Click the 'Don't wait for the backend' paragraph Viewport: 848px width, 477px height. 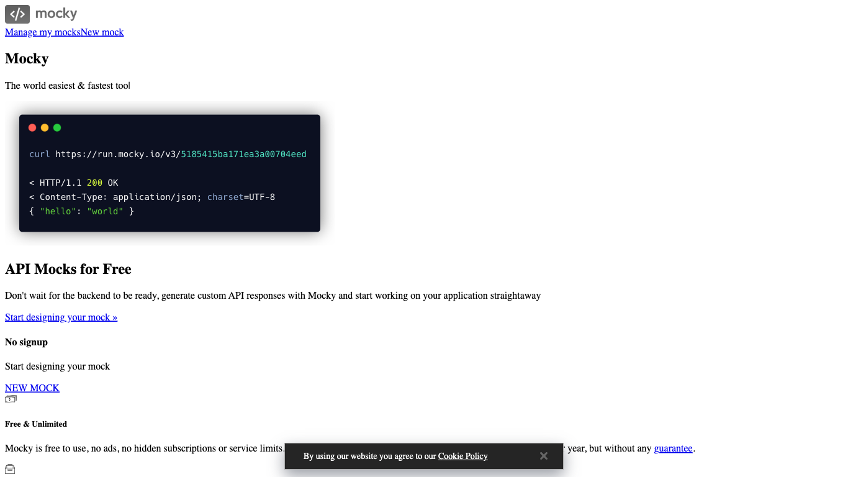[x=273, y=296]
